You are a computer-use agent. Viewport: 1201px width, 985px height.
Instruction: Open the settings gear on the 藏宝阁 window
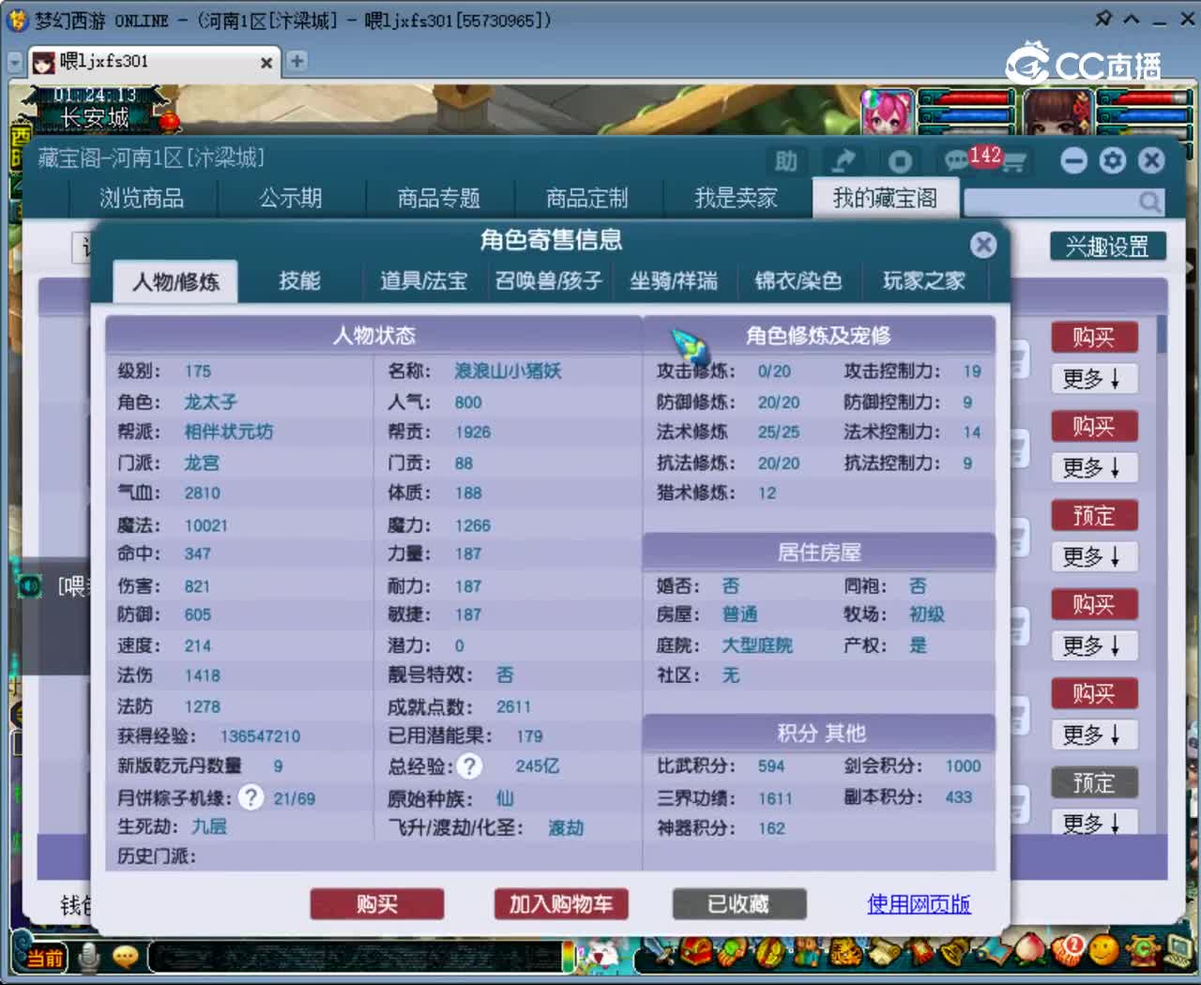click(1112, 160)
